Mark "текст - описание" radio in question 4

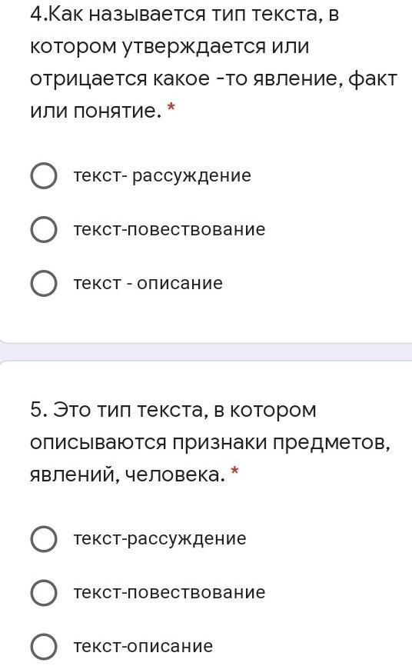(x=44, y=283)
